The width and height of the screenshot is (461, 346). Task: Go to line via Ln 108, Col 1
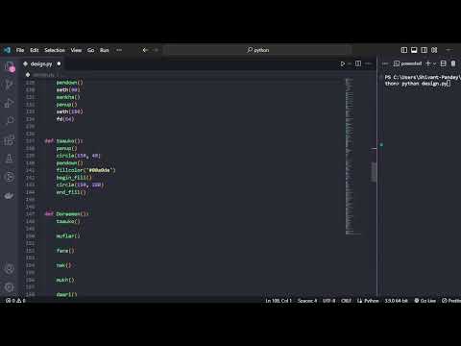[279, 301]
